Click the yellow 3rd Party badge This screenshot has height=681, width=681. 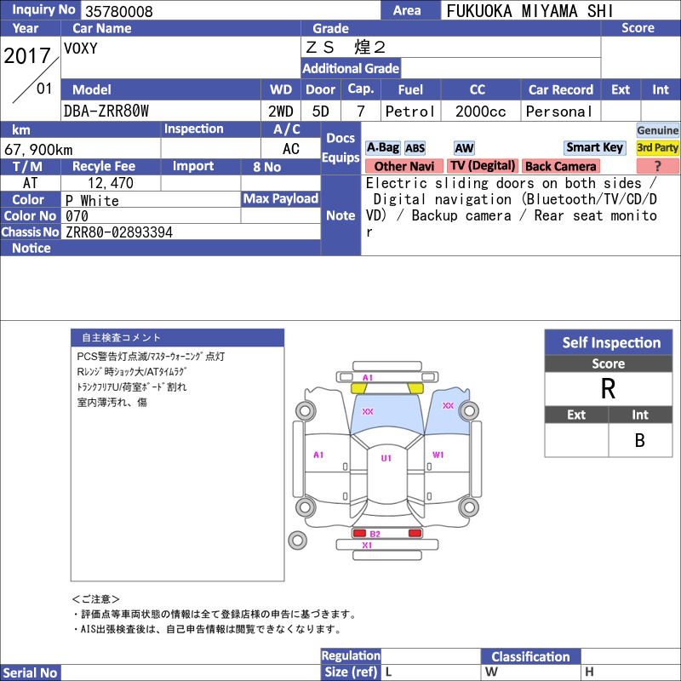click(x=657, y=147)
